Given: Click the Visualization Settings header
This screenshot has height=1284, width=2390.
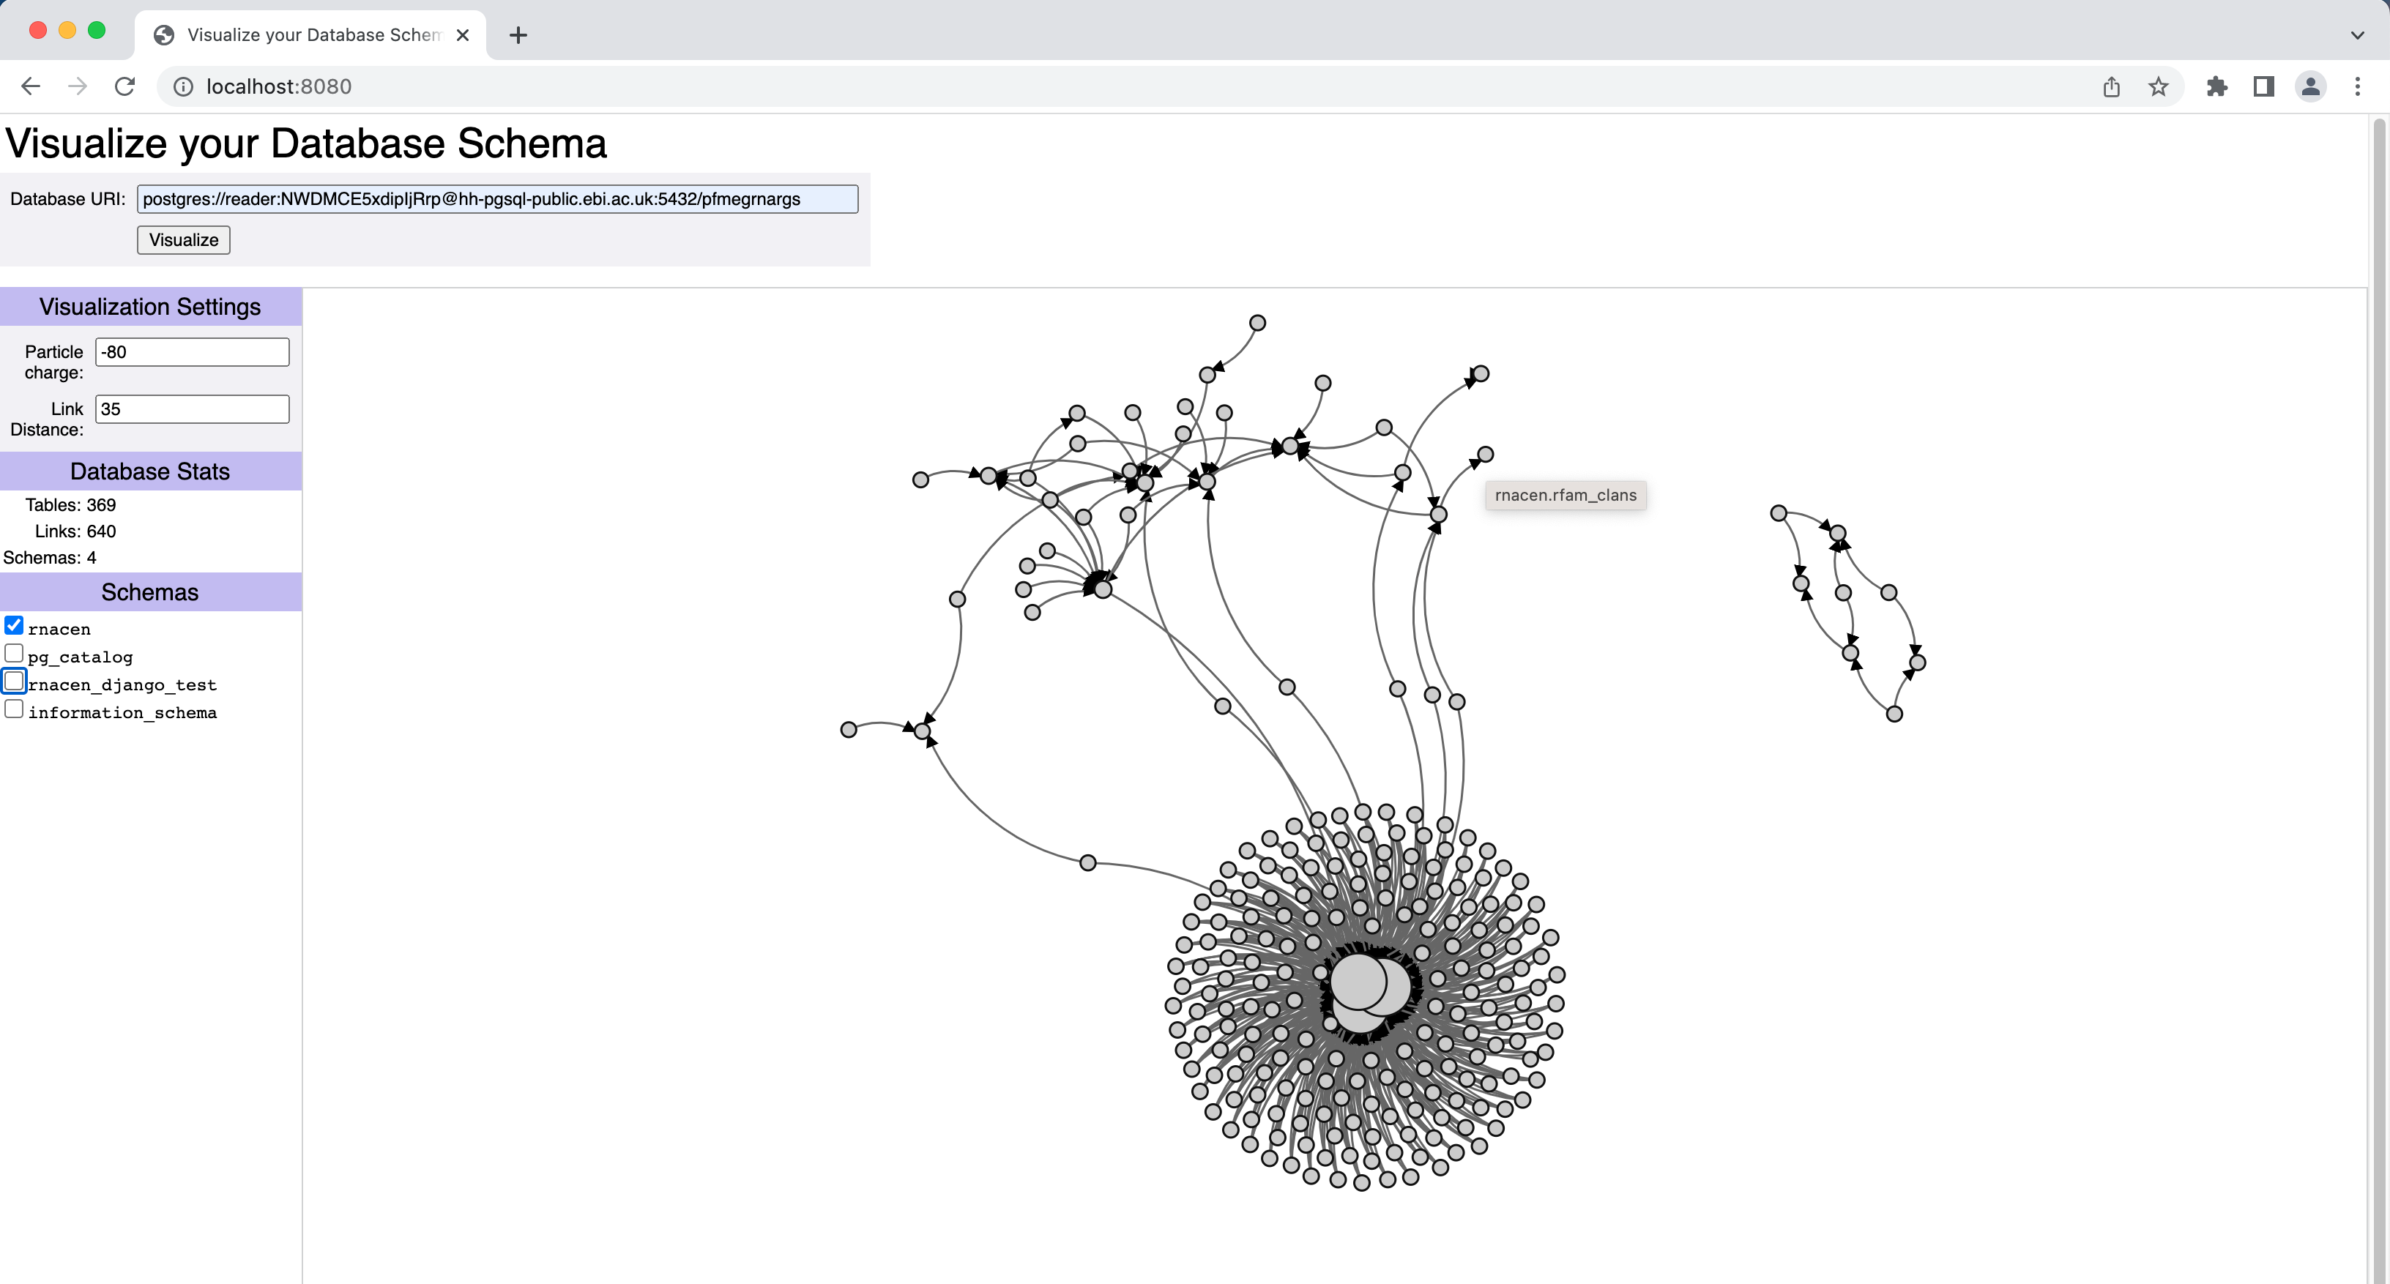Looking at the screenshot, I should click(150, 306).
